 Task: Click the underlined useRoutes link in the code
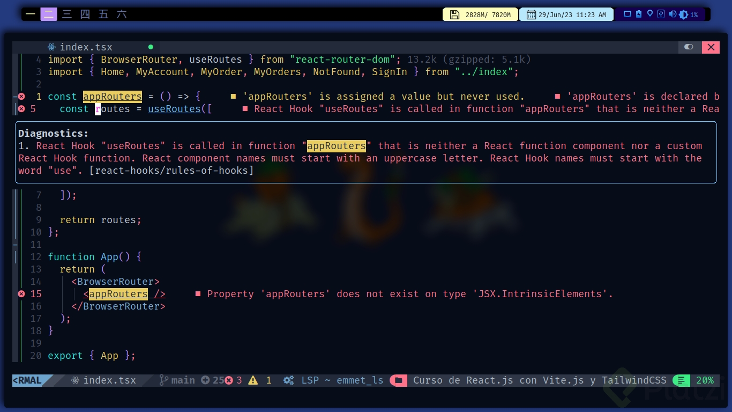point(175,109)
